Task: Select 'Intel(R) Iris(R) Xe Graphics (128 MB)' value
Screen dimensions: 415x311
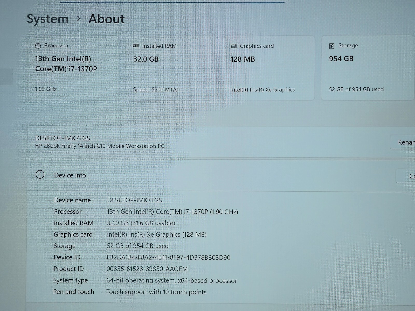Action: pos(157,235)
